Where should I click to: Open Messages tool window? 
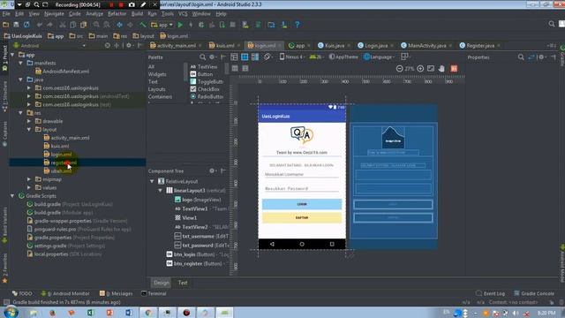116,293
